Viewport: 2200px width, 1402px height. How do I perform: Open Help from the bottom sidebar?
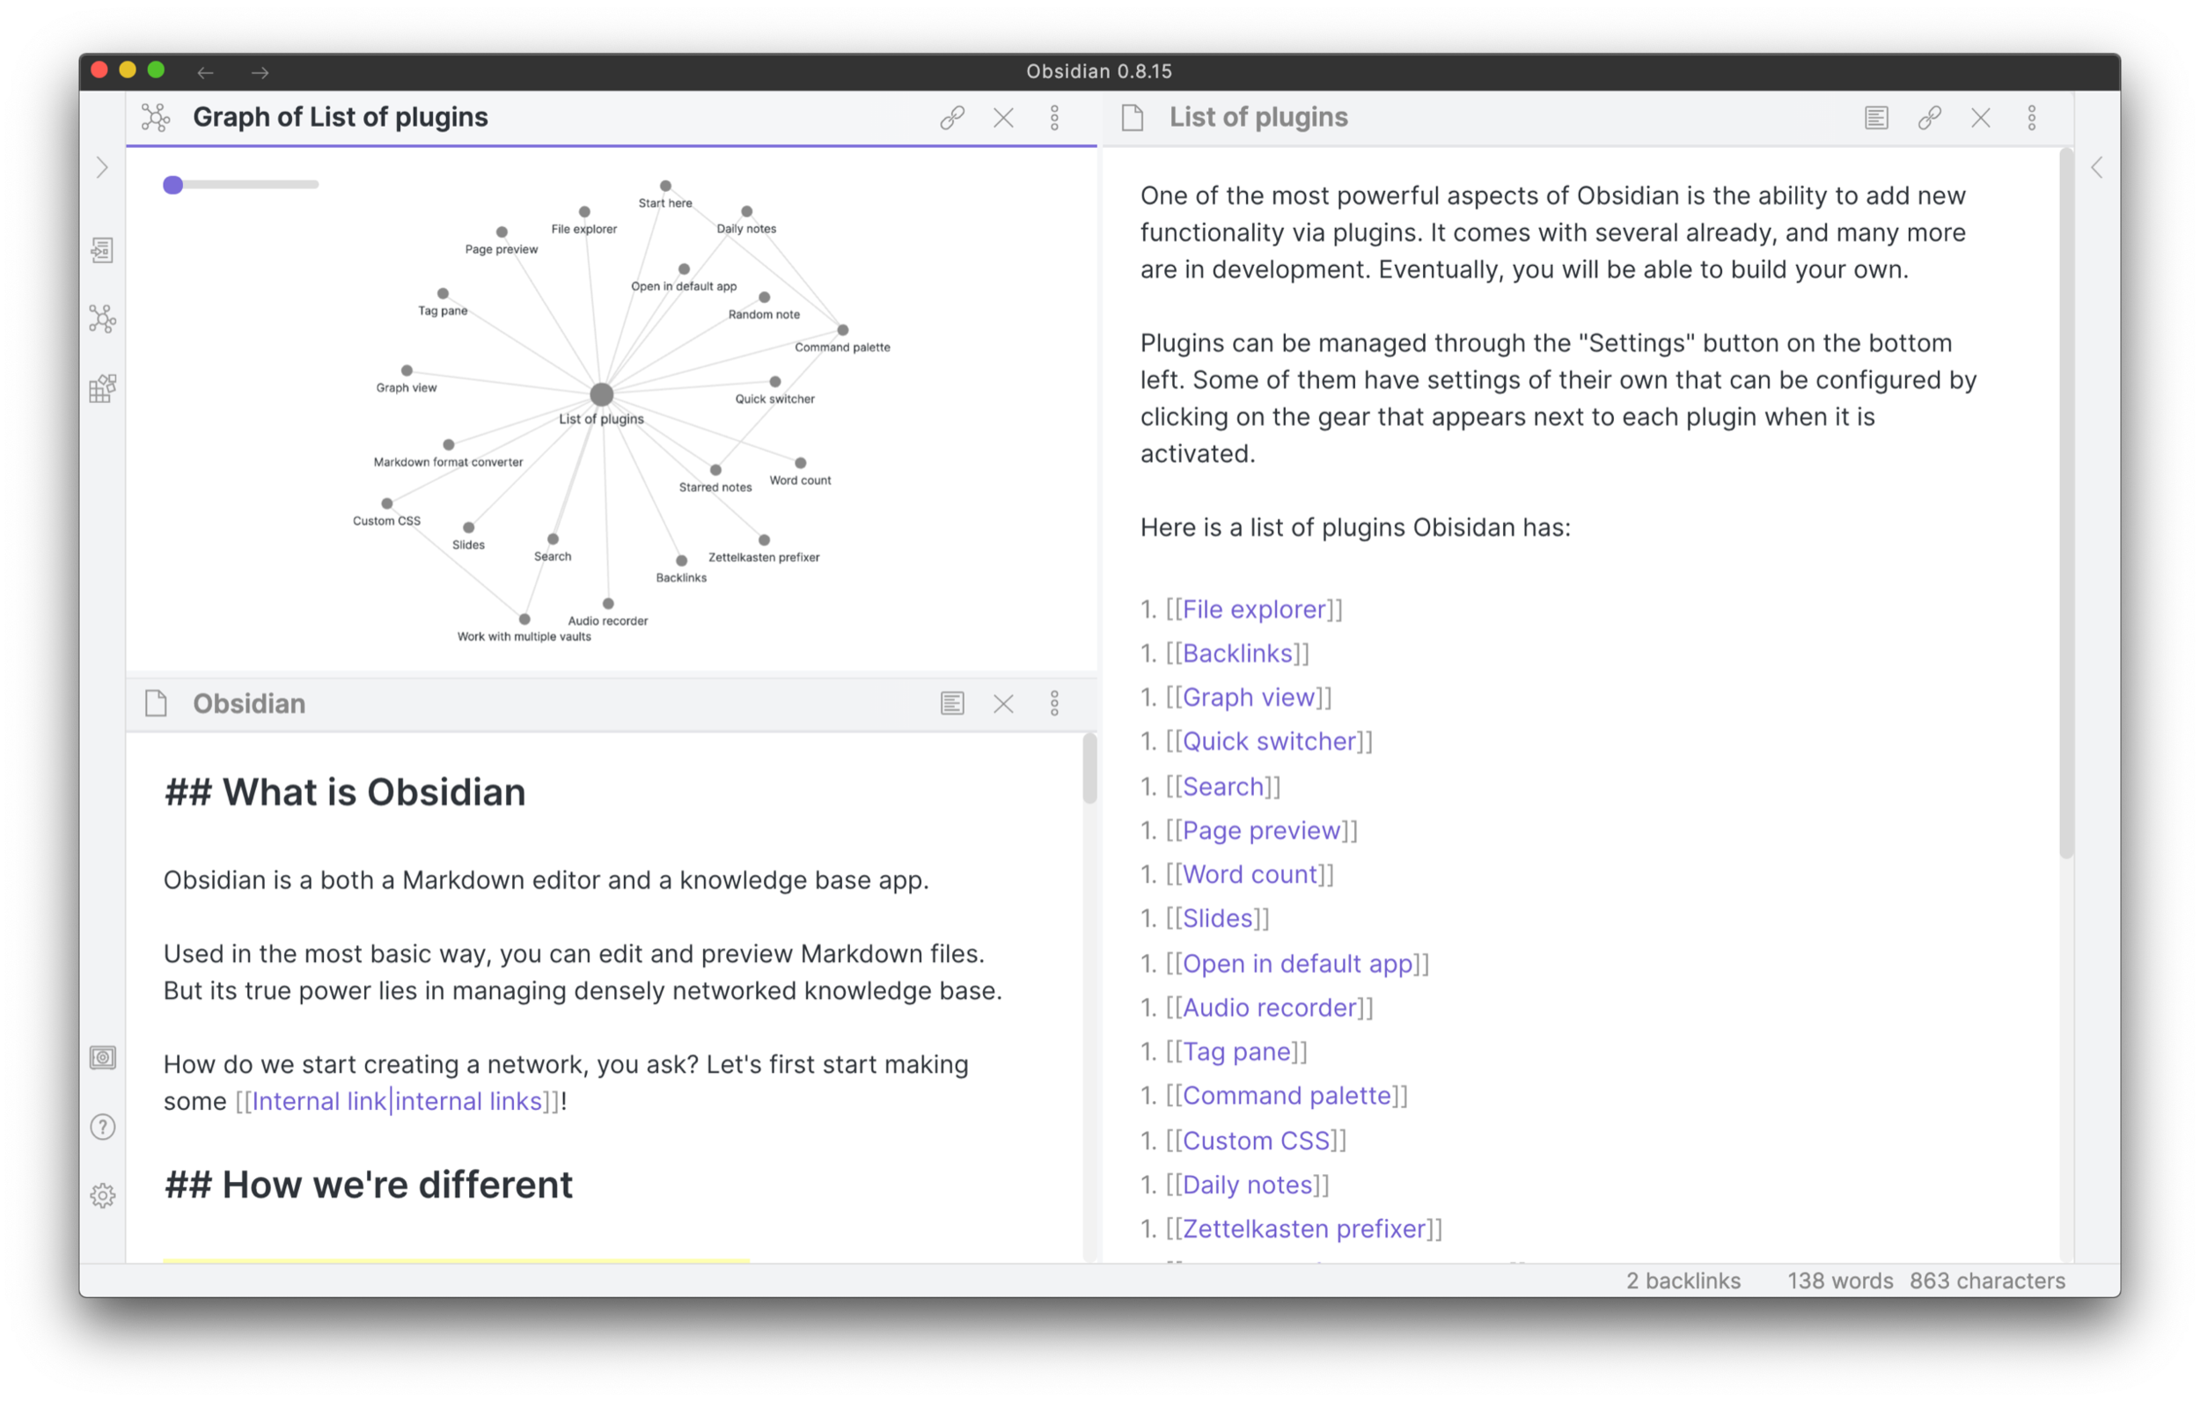pyautogui.click(x=102, y=1127)
